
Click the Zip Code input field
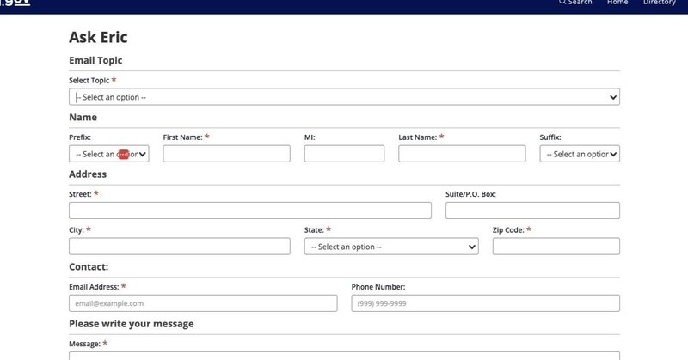[x=556, y=247]
